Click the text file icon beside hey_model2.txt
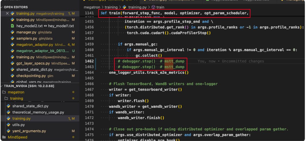The height and width of the screenshot is (141, 306). 12,26
